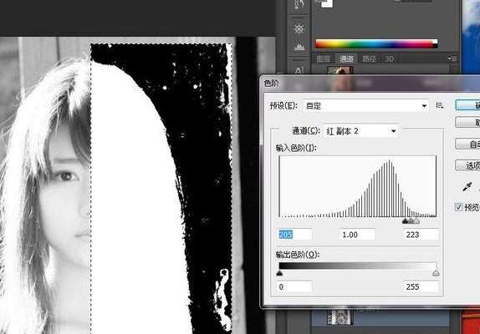Select the black output level slider triangle

pyautogui.click(x=279, y=273)
